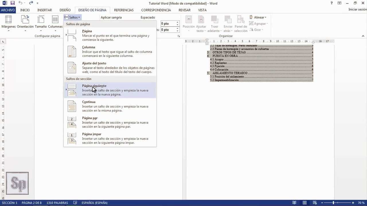Image resolution: width=367 pixels, height=206 pixels.
Task: Insert a Página page break
Action: pos(110,35)
